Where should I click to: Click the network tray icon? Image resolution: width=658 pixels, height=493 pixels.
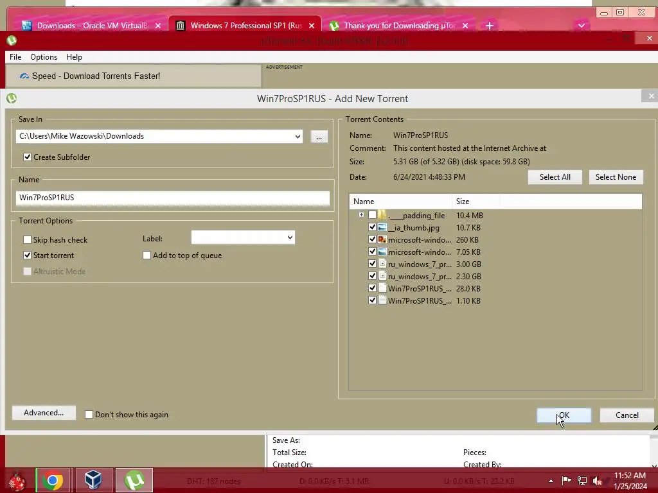tap(582, 481)
